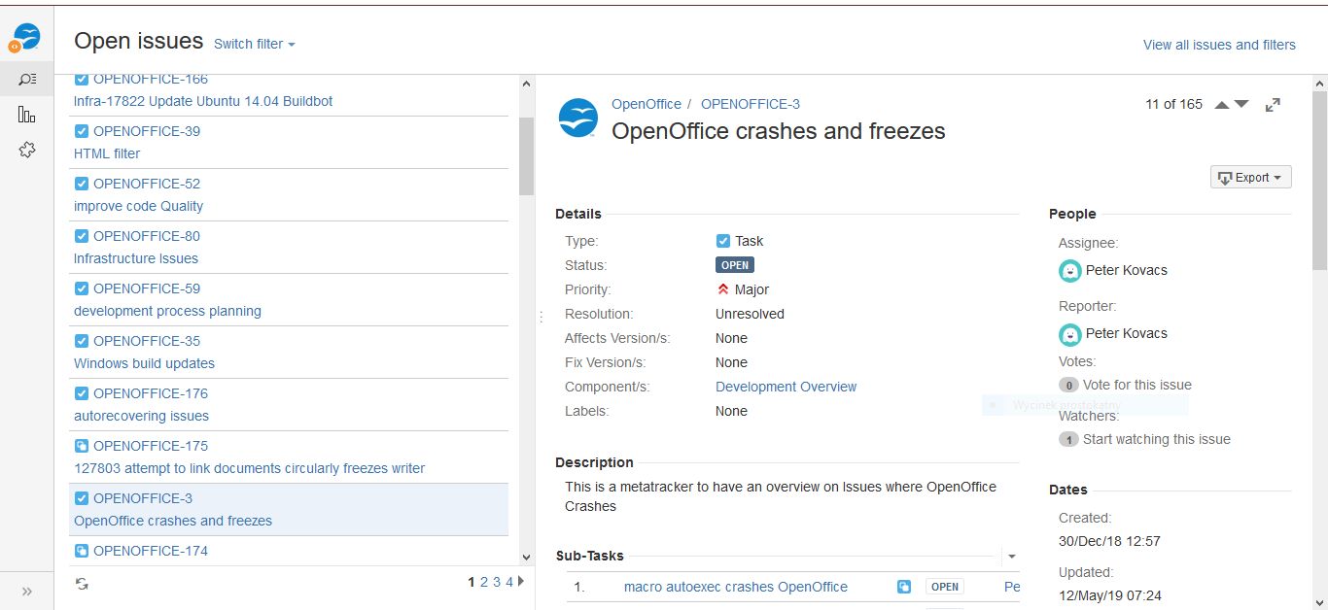The width and height of the screenshot is (1328, 610).
Task: Click the votes count badge
Action: pos(1068,385)
